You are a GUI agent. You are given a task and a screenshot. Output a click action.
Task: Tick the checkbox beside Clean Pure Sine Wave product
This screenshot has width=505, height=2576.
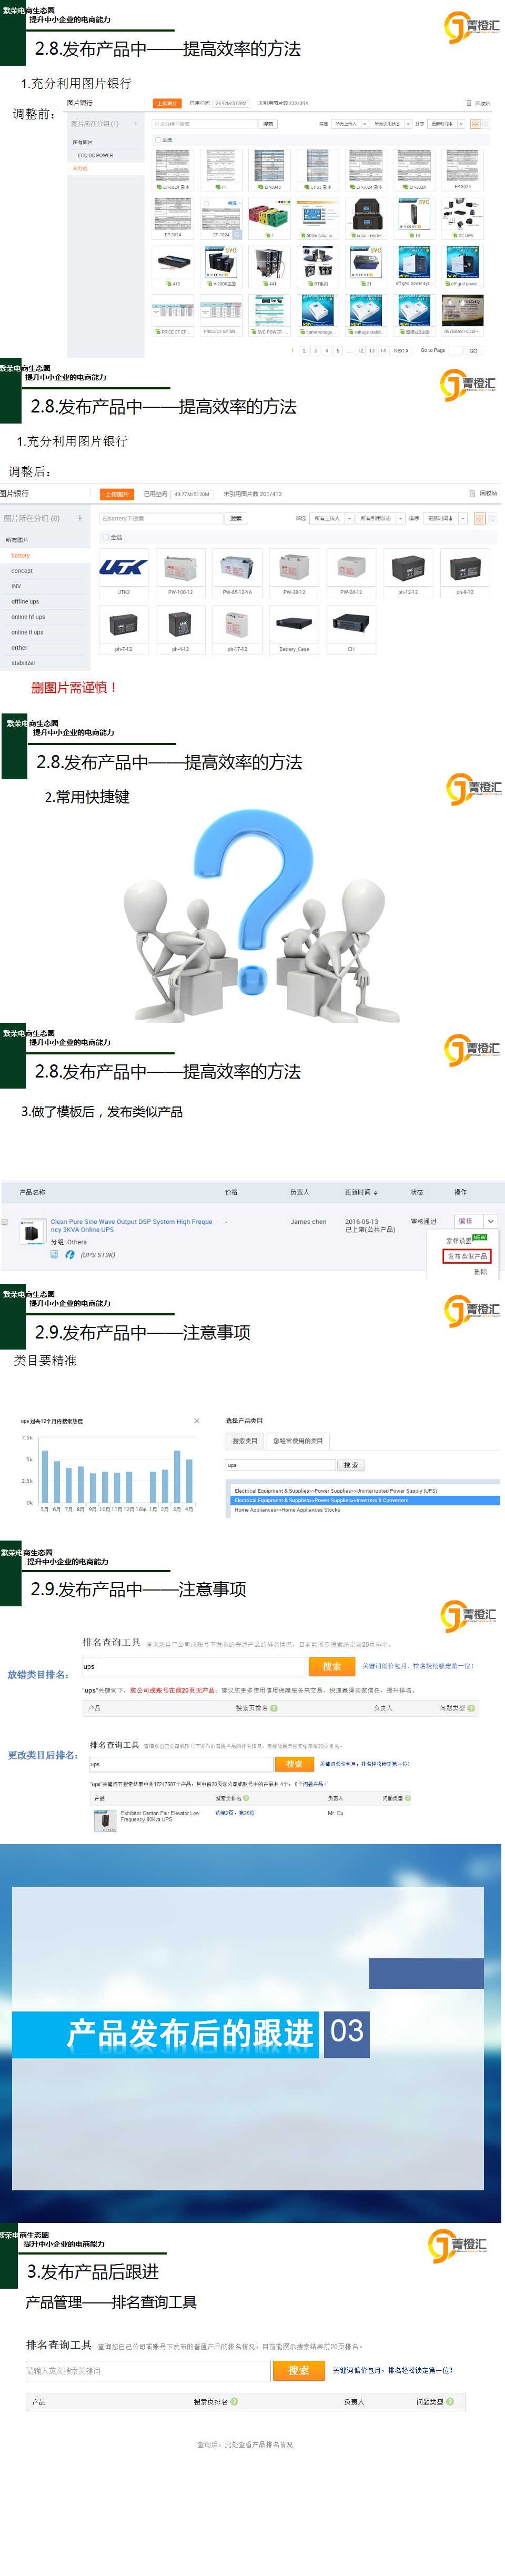5,1222
